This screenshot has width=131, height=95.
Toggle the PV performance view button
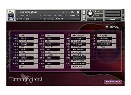coord(123,18)
